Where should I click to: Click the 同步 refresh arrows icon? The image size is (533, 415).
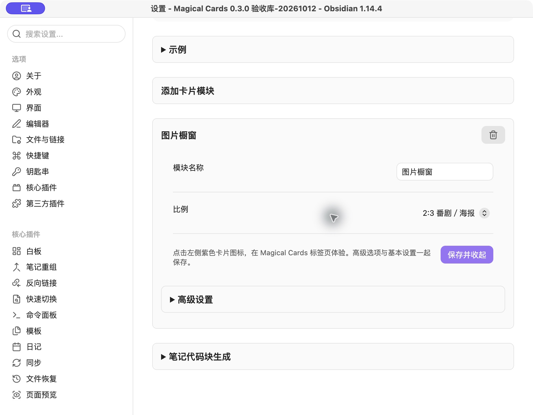click(x=17, y=363)
